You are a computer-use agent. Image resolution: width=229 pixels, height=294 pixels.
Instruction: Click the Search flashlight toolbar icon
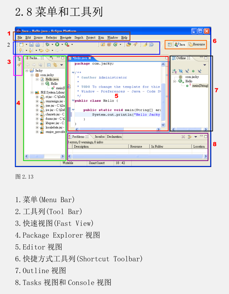point(135,44)
